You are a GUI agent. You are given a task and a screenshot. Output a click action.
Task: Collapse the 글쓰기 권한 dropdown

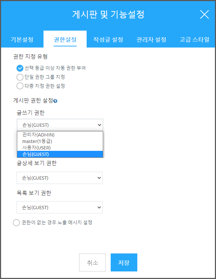60,125
